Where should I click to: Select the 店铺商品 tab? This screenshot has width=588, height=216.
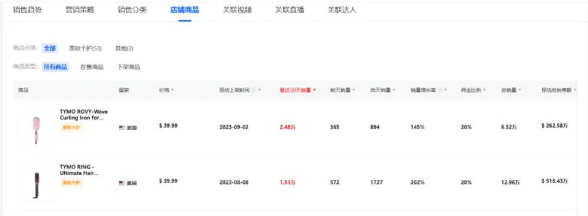tap(185, 10)
